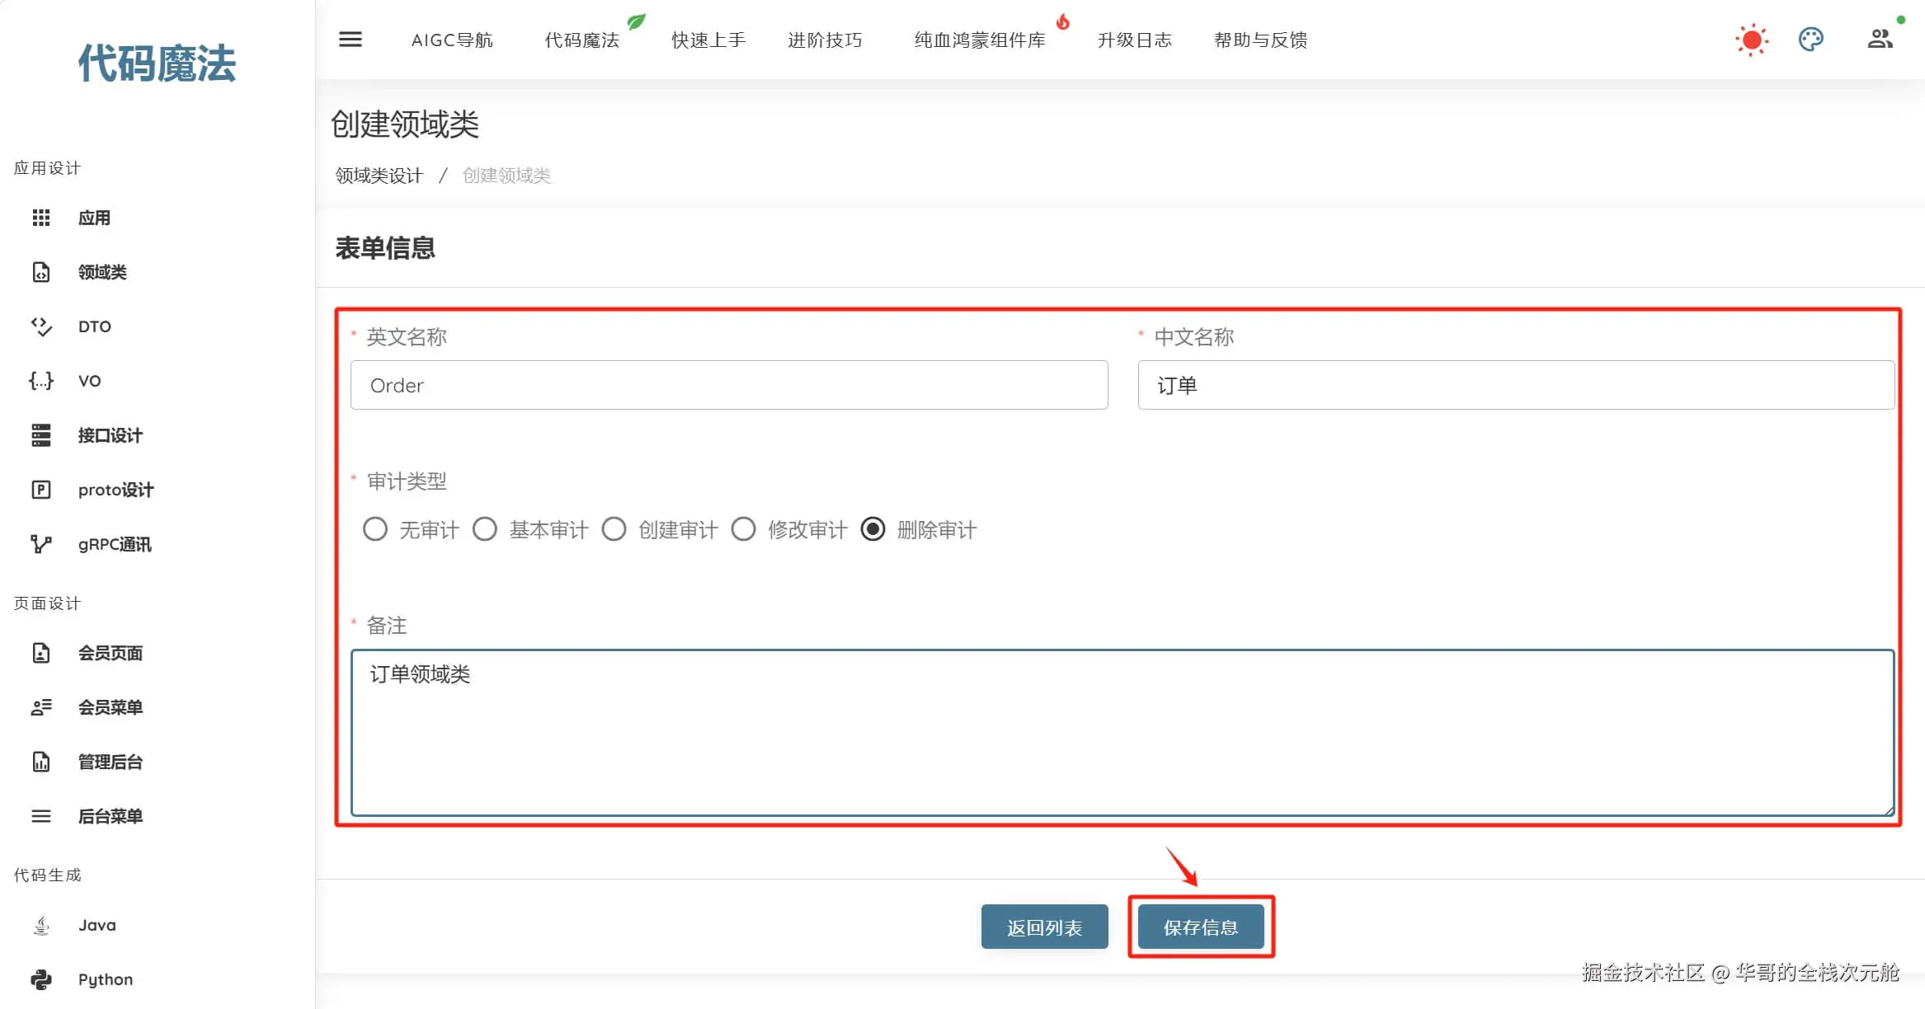This screenshot has height=1009, width=1925.
Task: Choose the 修改审计 radio button
Action: coord(743,529)
